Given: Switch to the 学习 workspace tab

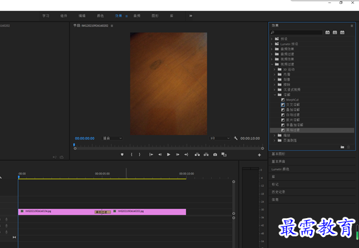Looking at the screenshot, I should (x=46, y=16).
